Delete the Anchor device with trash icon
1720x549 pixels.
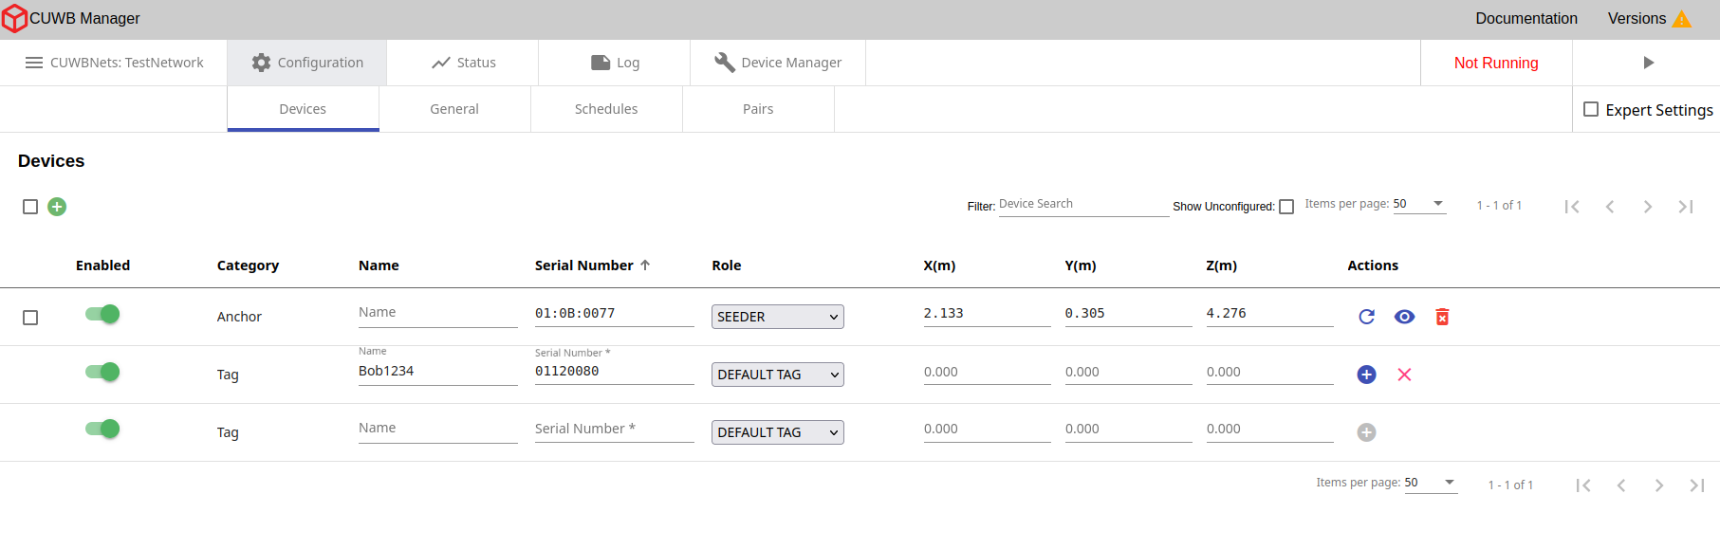click(1442, 317)
